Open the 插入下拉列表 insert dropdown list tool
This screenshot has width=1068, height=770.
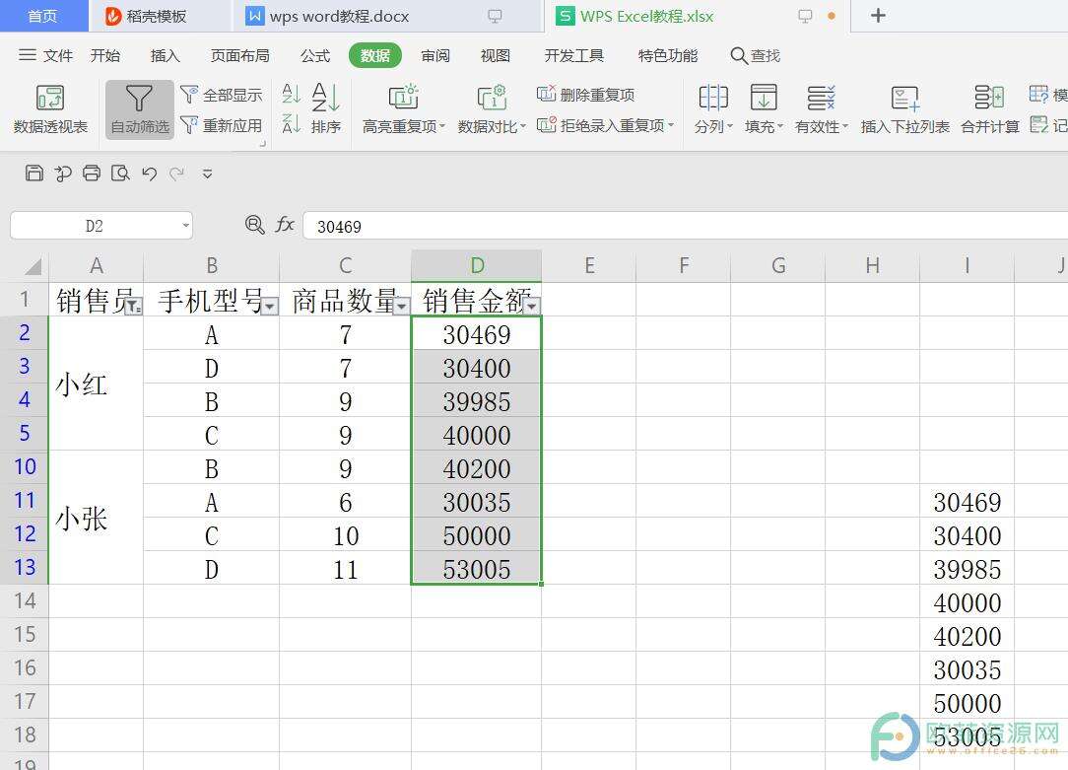[904, 108]
